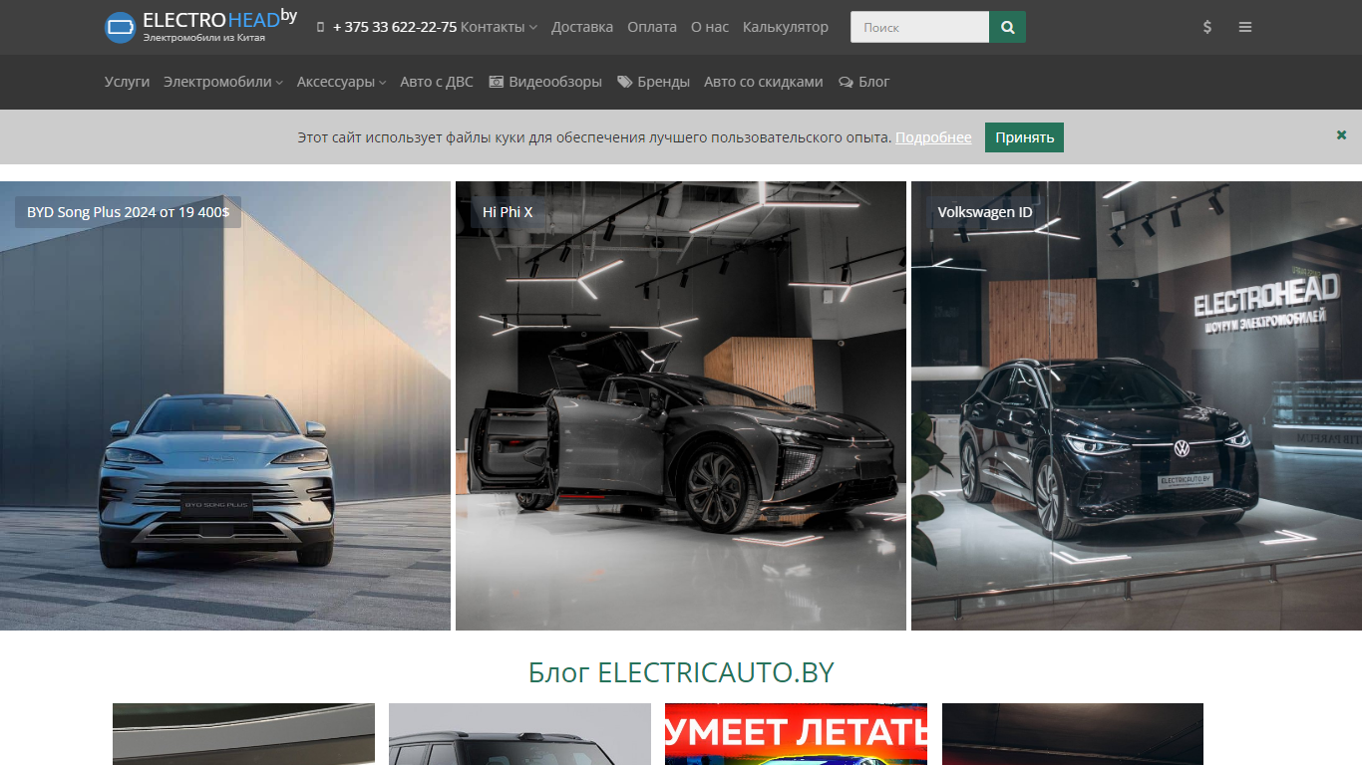Open the second blog thumbnail with the black SUV roof
Screen dimensions: 1362x765
[519, 734]
